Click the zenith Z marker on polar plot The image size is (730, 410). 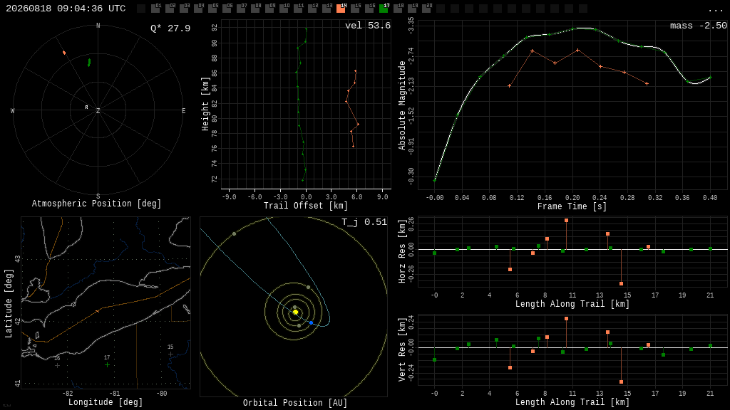point(98,111)
